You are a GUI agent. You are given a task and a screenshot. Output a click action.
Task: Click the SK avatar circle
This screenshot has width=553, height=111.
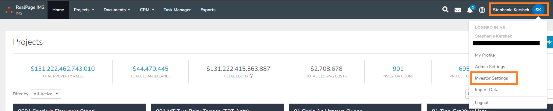(x=538, y=10)
